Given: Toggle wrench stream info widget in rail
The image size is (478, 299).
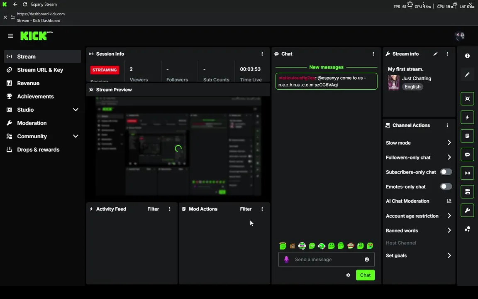Looking at the screenshot, I should 467,211.
